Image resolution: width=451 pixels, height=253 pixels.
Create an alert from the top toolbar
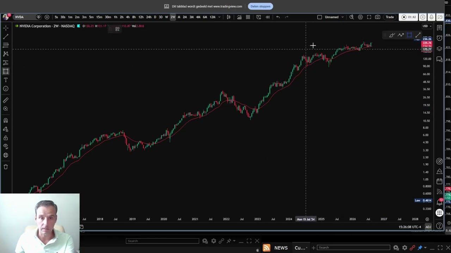259,17
